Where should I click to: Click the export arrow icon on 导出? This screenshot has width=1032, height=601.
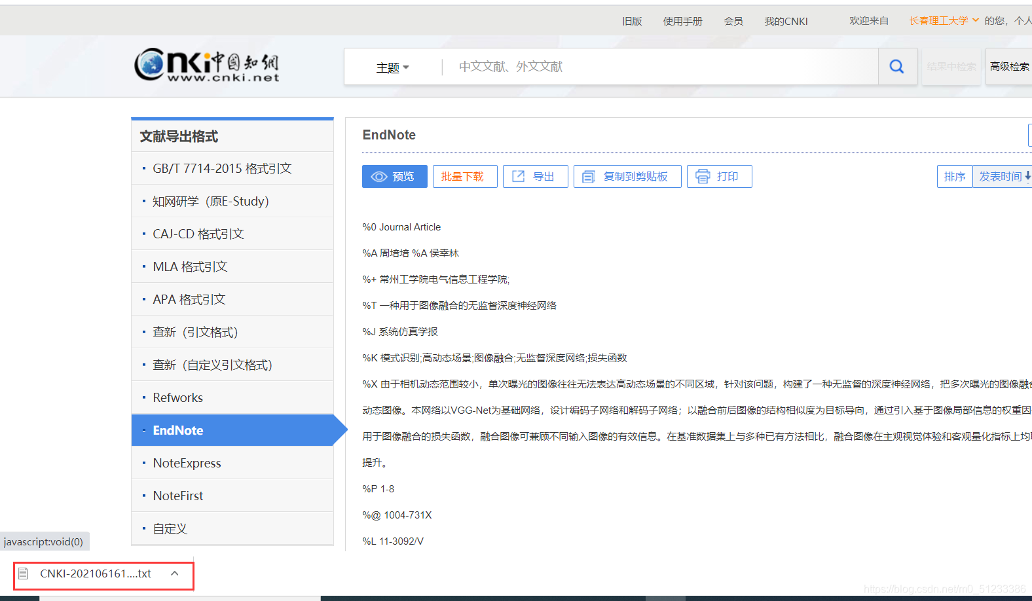[x=518, y=176]
